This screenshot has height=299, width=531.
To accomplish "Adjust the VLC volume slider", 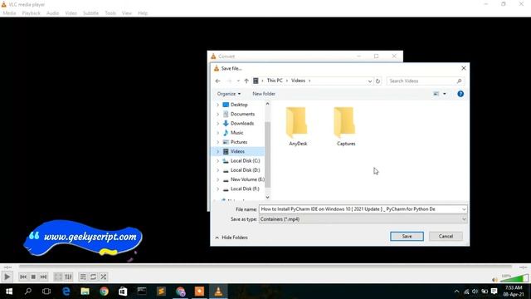I will pyautogui.click(x=514, y=279).
